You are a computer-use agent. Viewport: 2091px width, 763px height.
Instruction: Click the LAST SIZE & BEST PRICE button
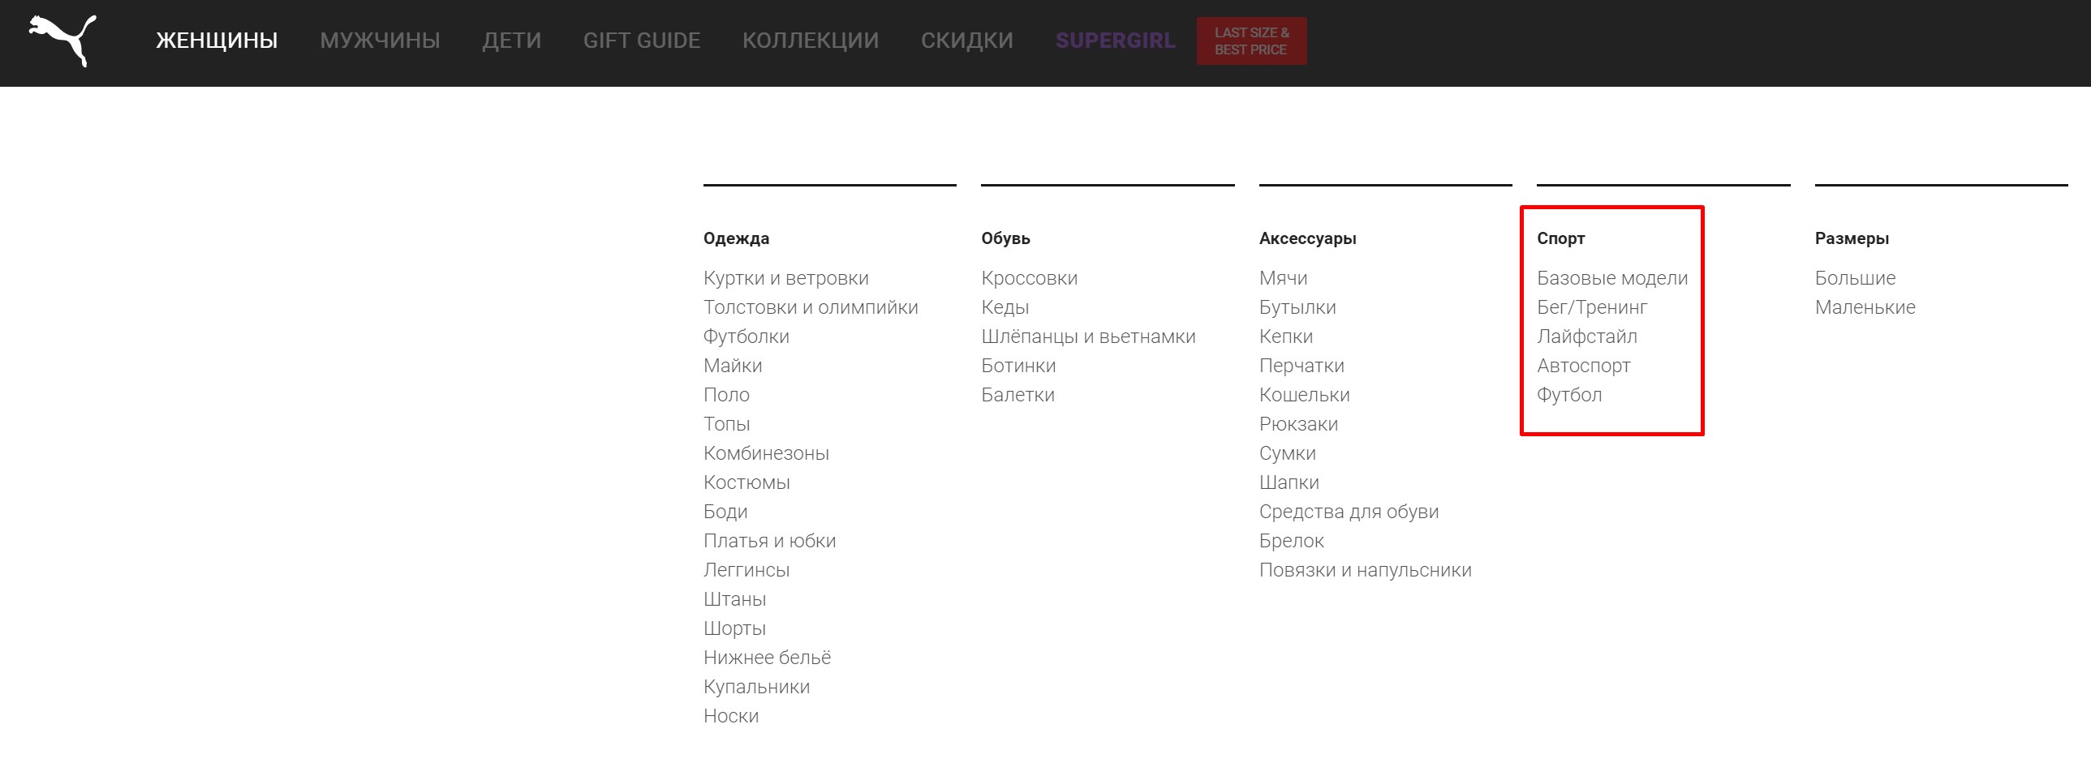tap(1251, 41)
